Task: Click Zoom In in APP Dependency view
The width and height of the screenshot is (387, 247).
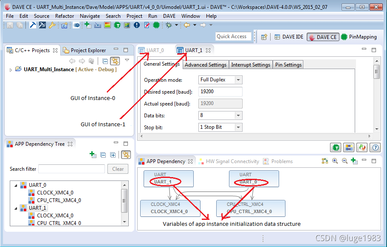Action: 335,161
